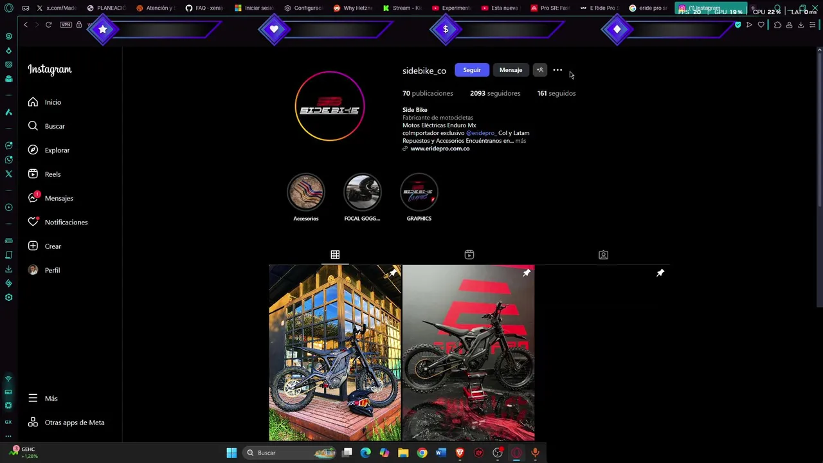
Task: Open browser extensions cube icon
Action: point(777,25)
